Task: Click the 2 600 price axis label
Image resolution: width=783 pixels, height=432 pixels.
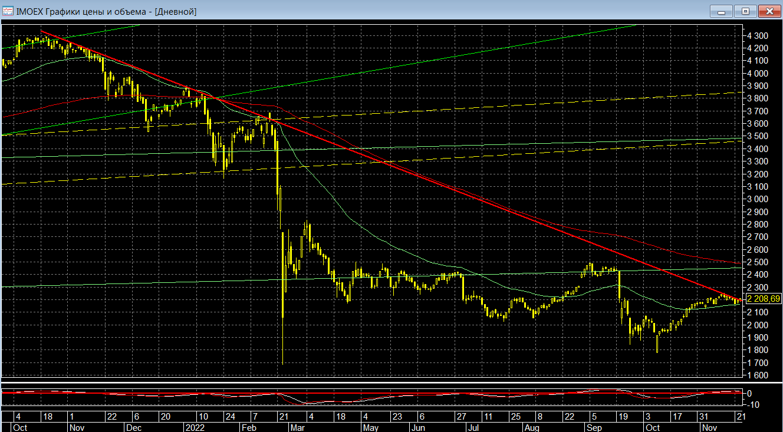Action: (757, 249)
